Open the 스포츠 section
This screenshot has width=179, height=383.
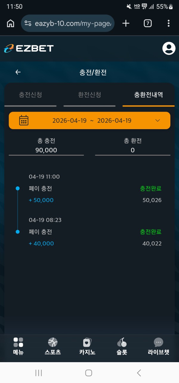pyautogui.click(x=53, y=346)
